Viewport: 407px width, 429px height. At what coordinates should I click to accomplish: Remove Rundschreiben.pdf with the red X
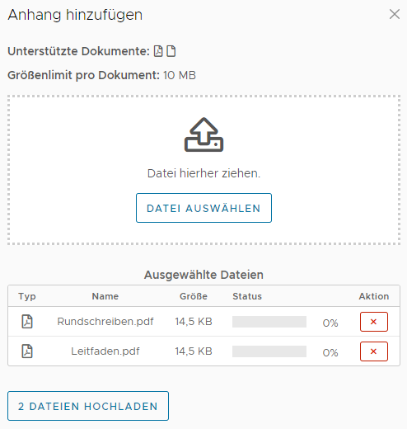pyautogui.click(x=374, y=322)
